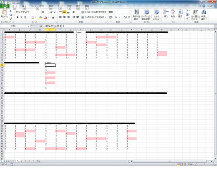Toggle align text right
Image resolution: width=217 pixels, height=173 pixels.
(x=68, y=17)
